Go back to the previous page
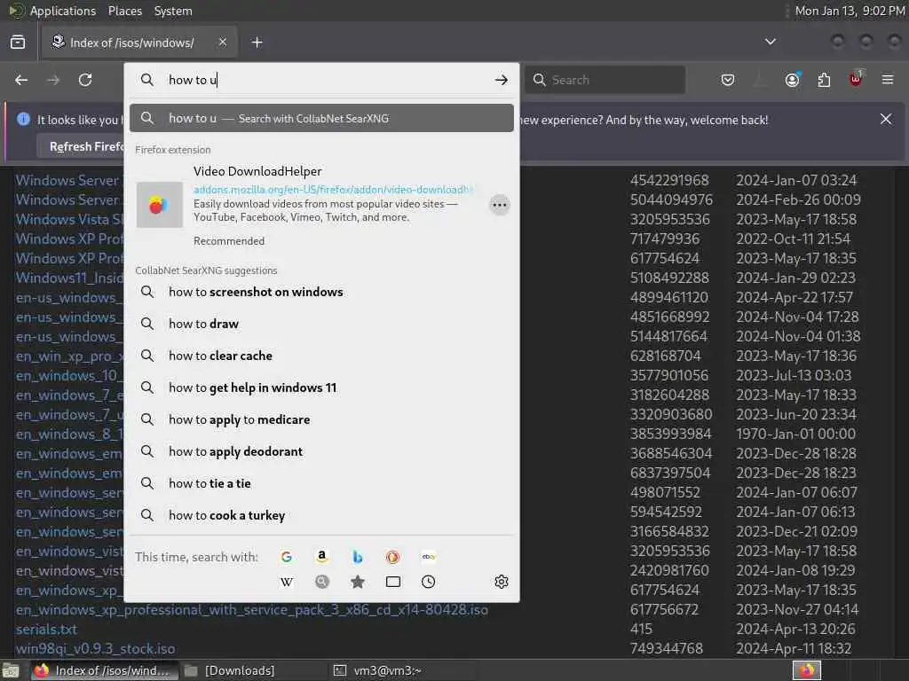The image size is (909, 681). 21,80
